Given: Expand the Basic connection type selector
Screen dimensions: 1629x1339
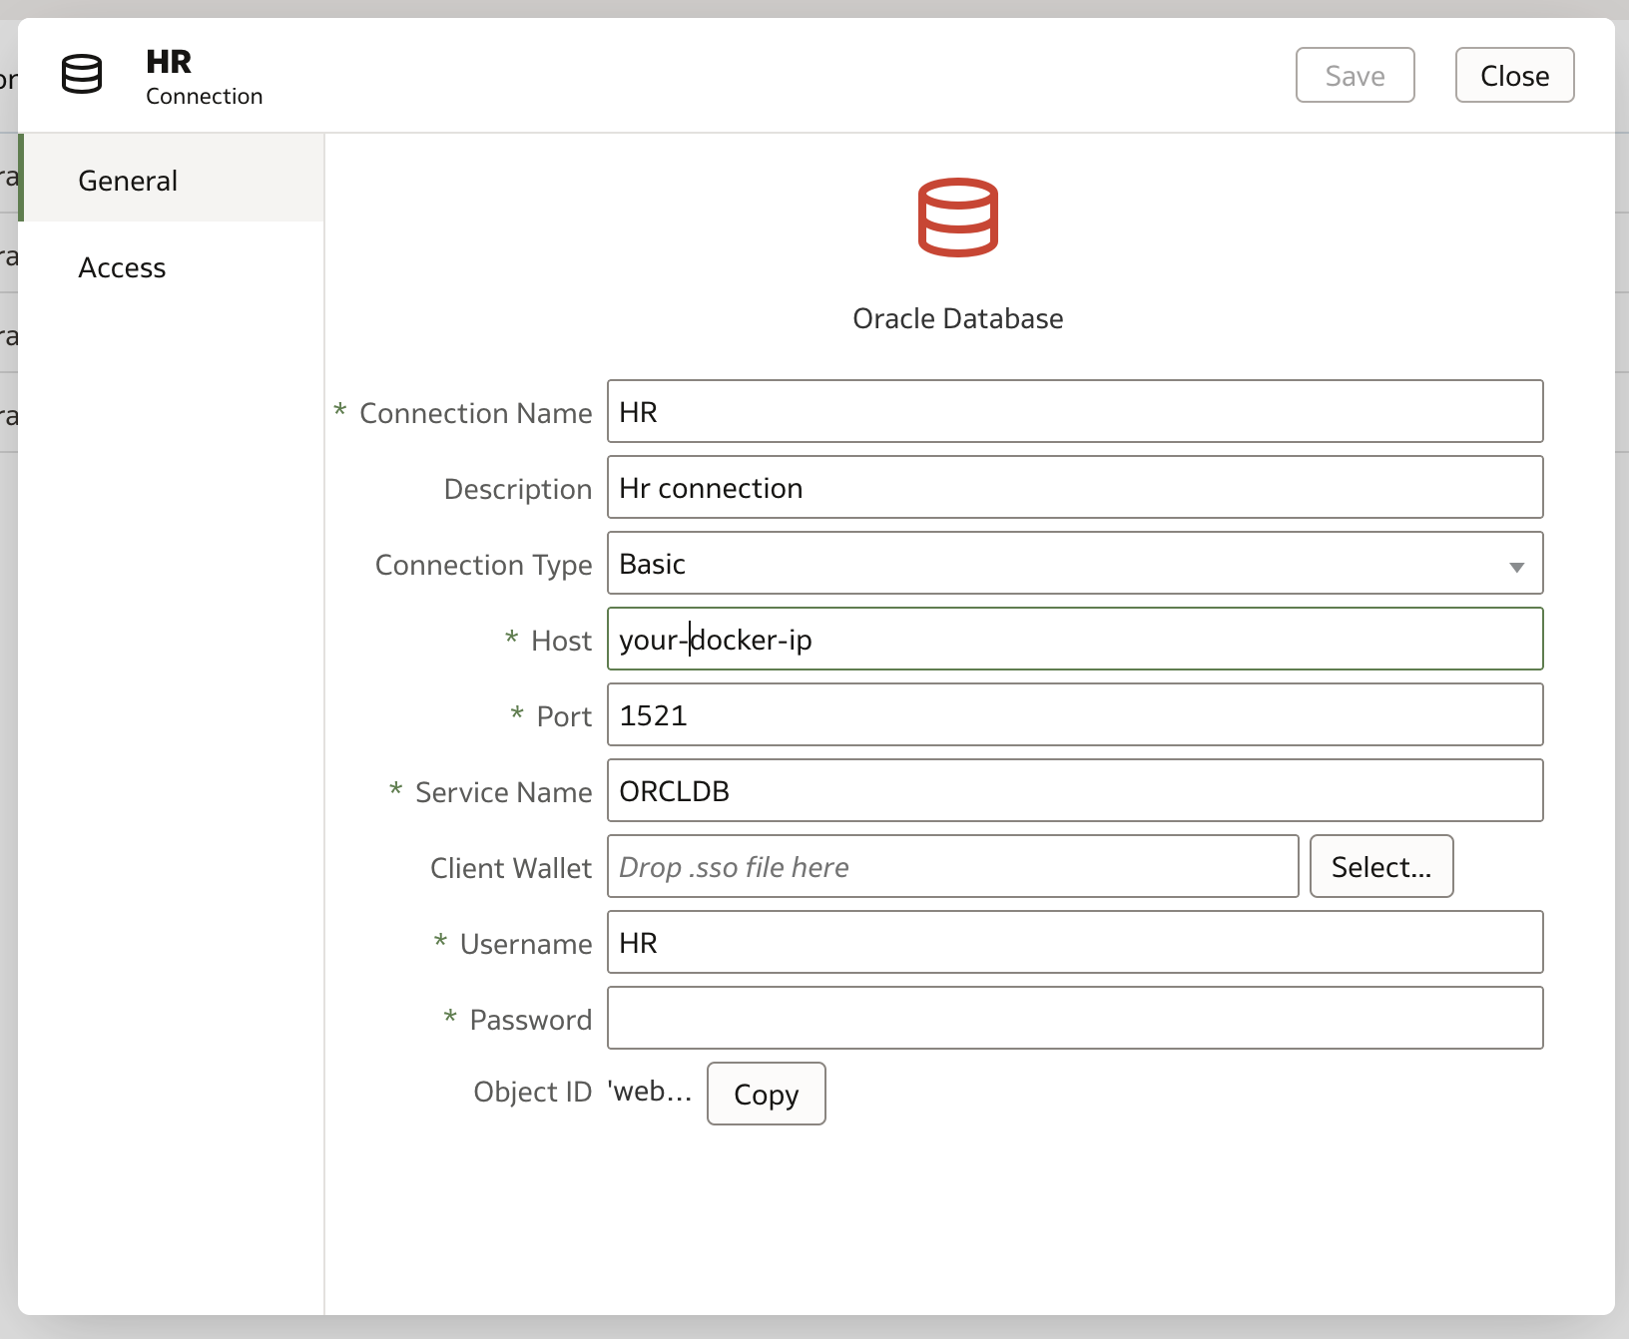Looking at the screenshot, I should pyautogui.click(x=1073, y=563).
